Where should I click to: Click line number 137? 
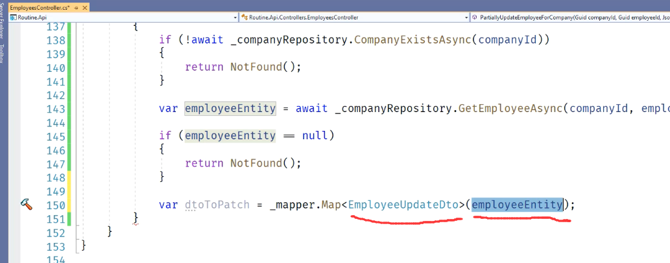point(56,27)
